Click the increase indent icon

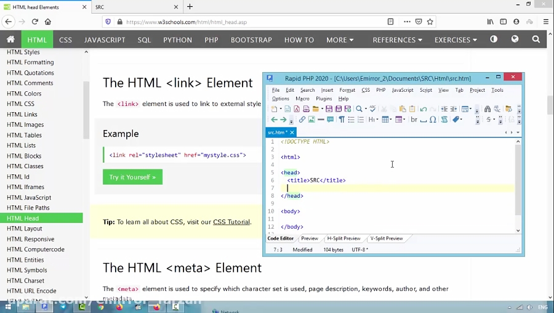444,109
